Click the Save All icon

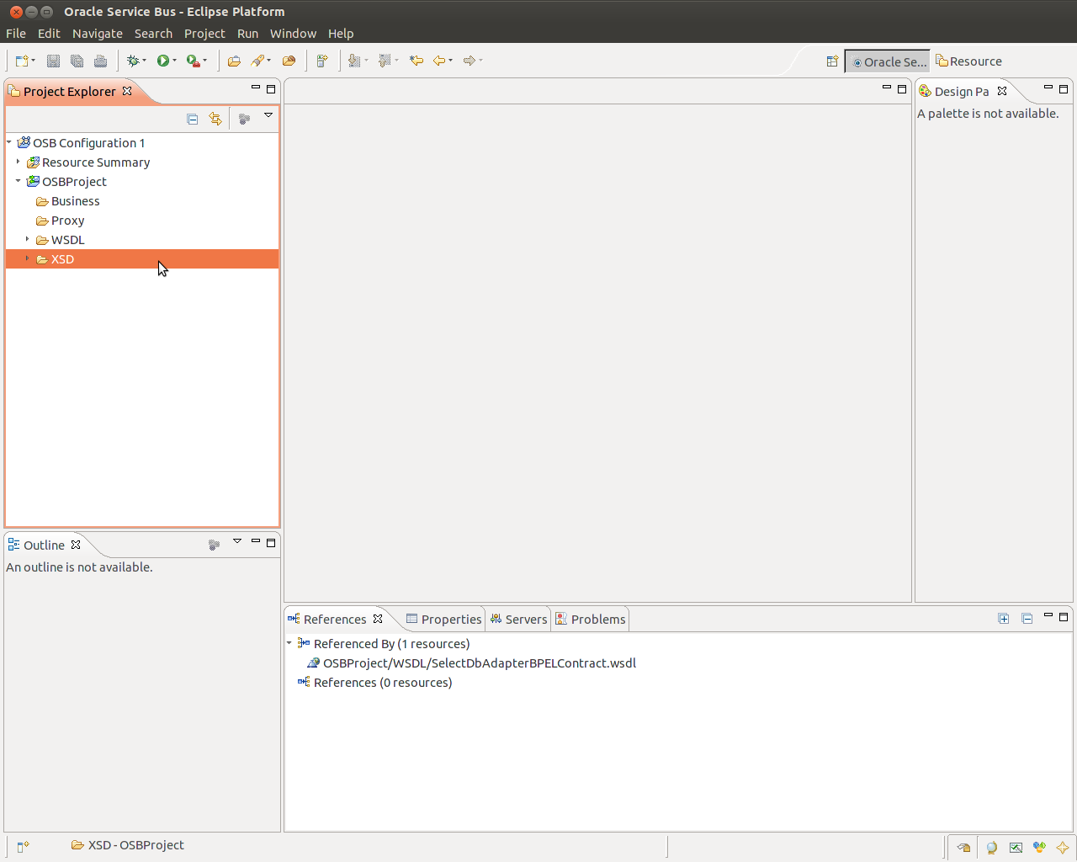coord(77,61)
